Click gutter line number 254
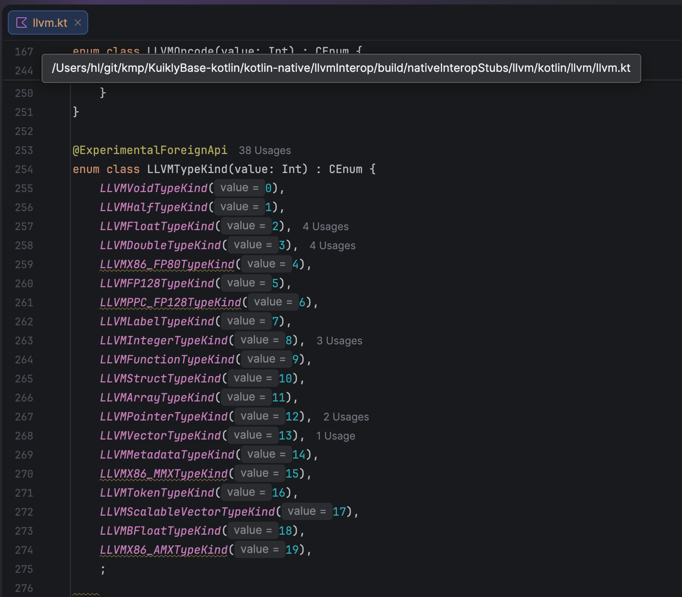Viewport: 682px width, 597px height. 24,170
